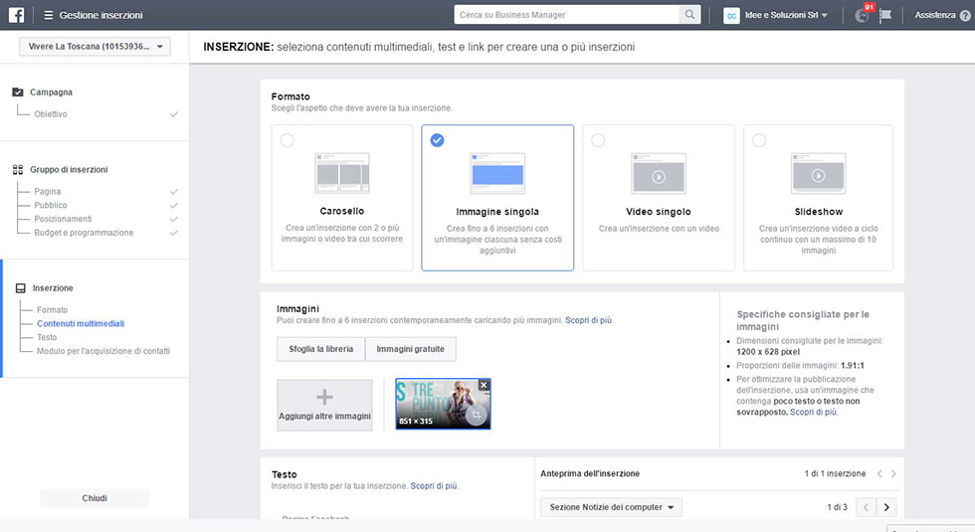Screen dimensions: 975x532
Task: Click the Inserzione section icon
Action: pos(21,288)
